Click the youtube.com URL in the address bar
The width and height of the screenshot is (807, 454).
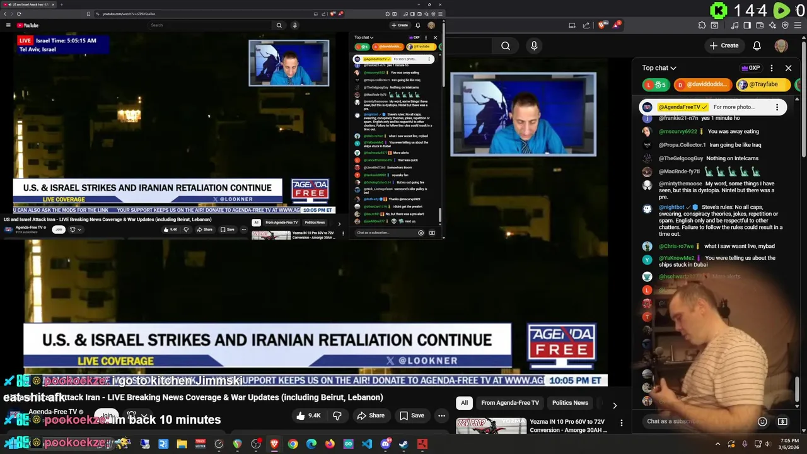coord(129,14)
